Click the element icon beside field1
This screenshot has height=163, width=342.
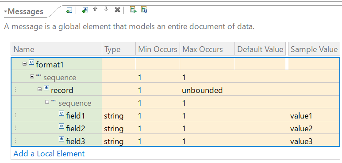[x=61, y=113]
